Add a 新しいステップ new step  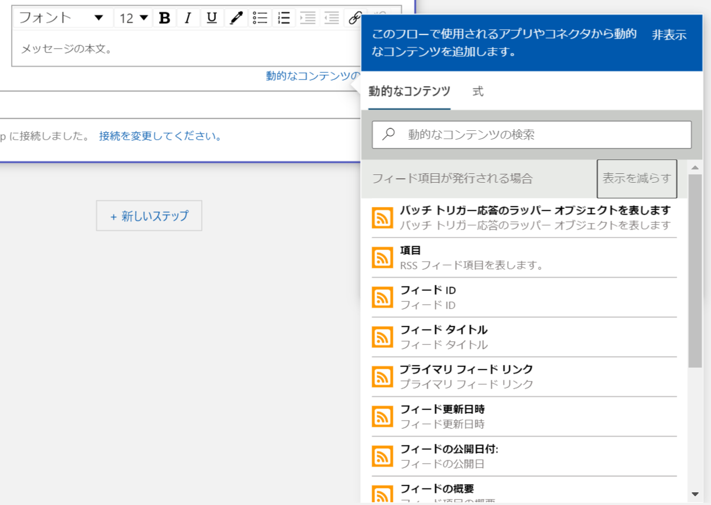[x=149, y=216]
